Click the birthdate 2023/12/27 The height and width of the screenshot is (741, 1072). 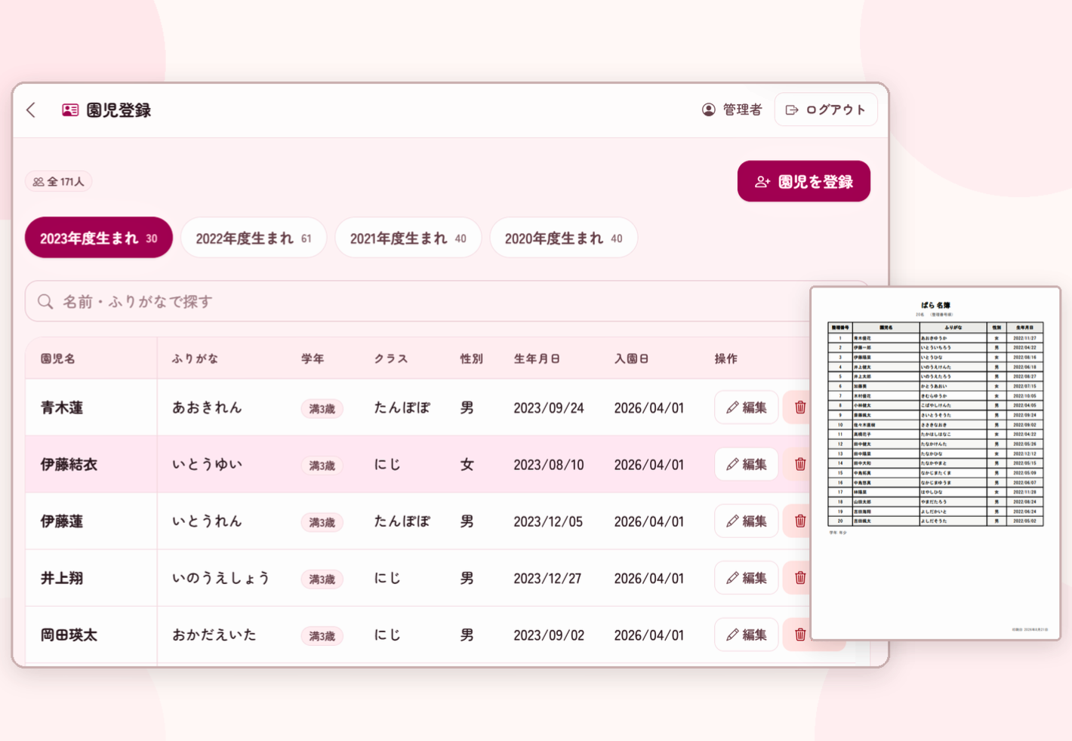pos(547,579)
